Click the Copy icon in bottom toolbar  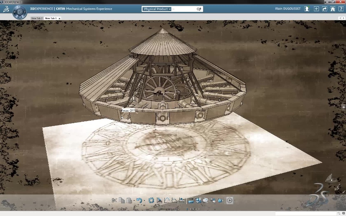click(x=121, y=200)
